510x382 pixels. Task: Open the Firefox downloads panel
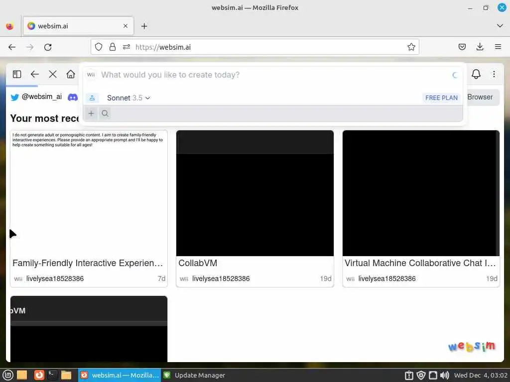click(480, 47)
